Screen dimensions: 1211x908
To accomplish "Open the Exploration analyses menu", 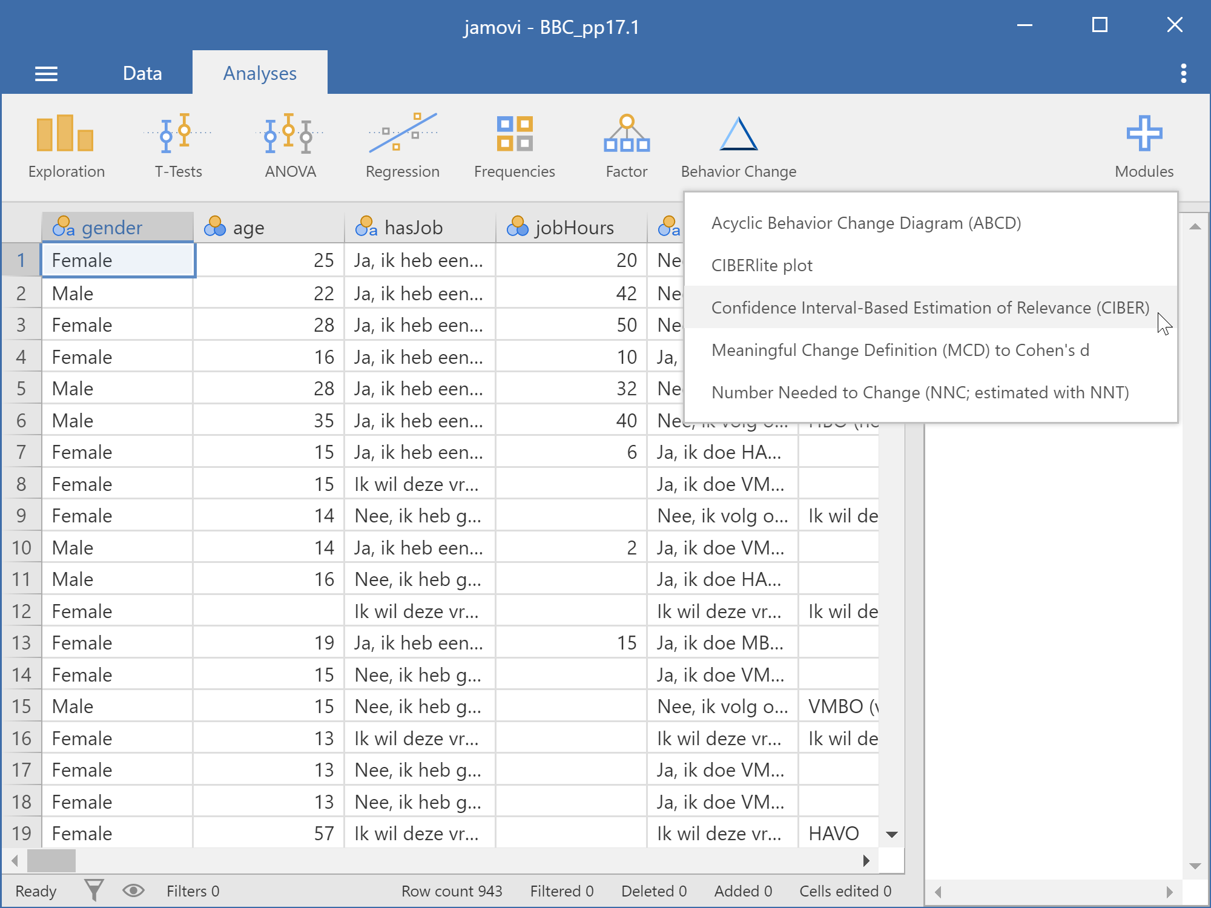I will [66, 146].
